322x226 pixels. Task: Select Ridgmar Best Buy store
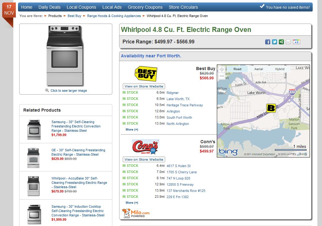[x=173, y=93]
